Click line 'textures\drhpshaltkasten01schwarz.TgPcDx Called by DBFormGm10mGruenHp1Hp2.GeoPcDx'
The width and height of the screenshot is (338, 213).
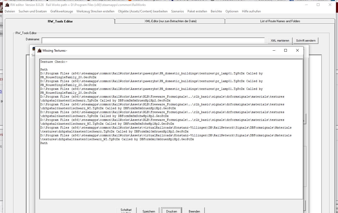coord(114,132)
